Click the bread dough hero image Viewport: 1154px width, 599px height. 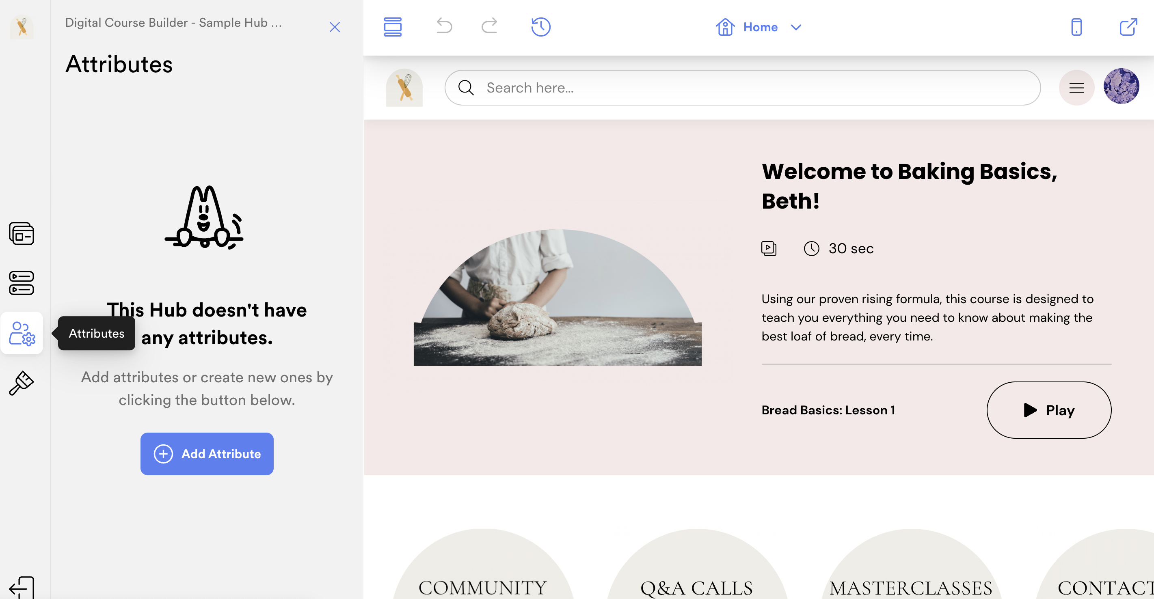(x=557, y=298)
